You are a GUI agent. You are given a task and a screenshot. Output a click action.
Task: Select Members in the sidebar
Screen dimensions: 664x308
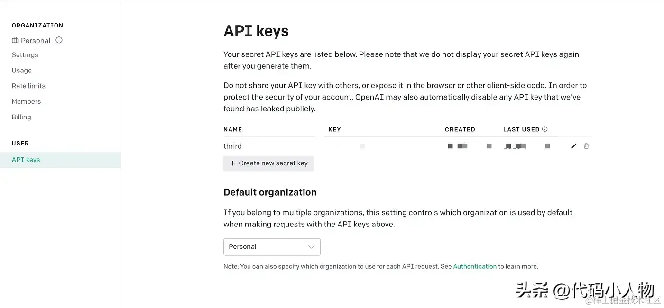tap(26, 101)
